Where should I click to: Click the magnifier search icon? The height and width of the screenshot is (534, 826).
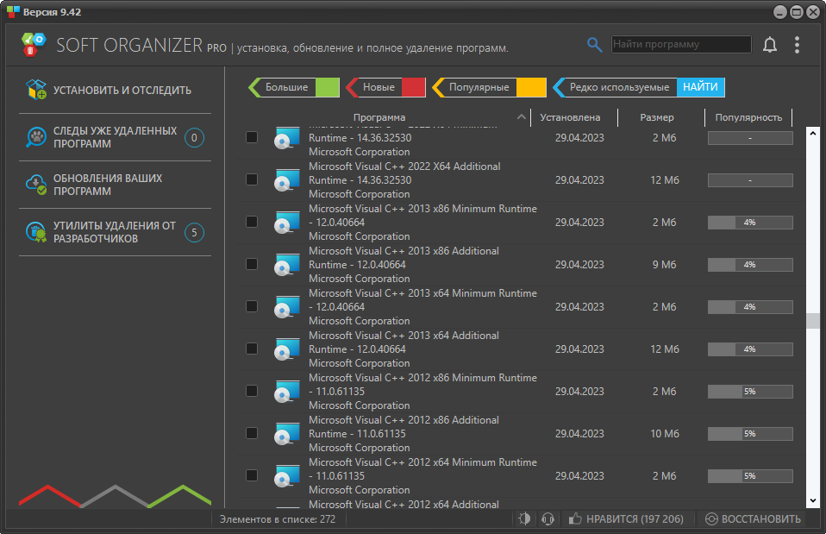point(594,45)
